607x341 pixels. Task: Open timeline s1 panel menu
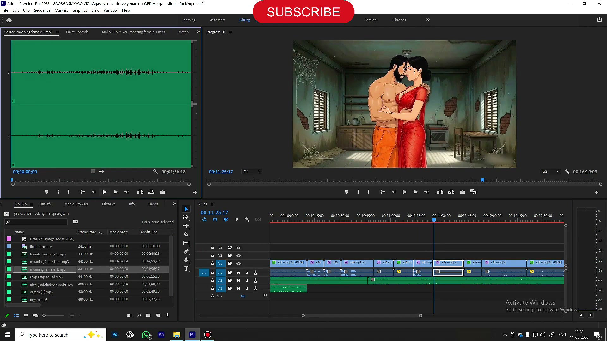[x=212, y=204]
